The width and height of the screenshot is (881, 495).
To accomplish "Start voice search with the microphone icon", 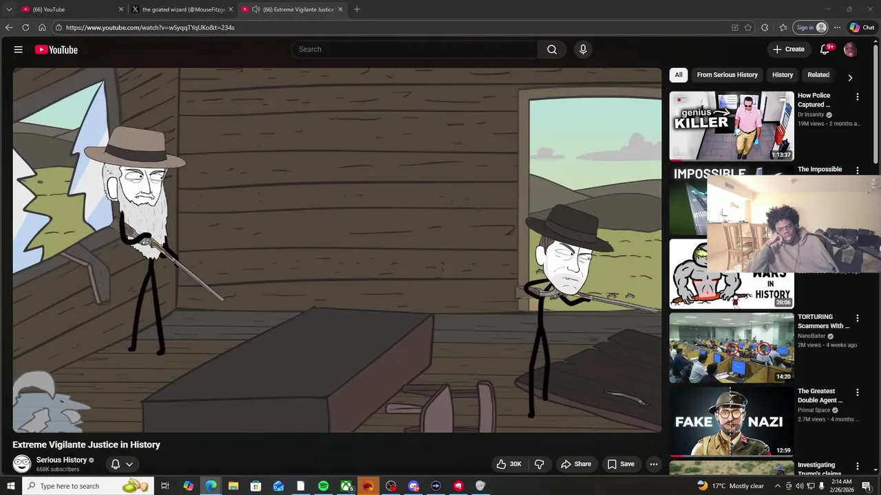I will (583, 49).
